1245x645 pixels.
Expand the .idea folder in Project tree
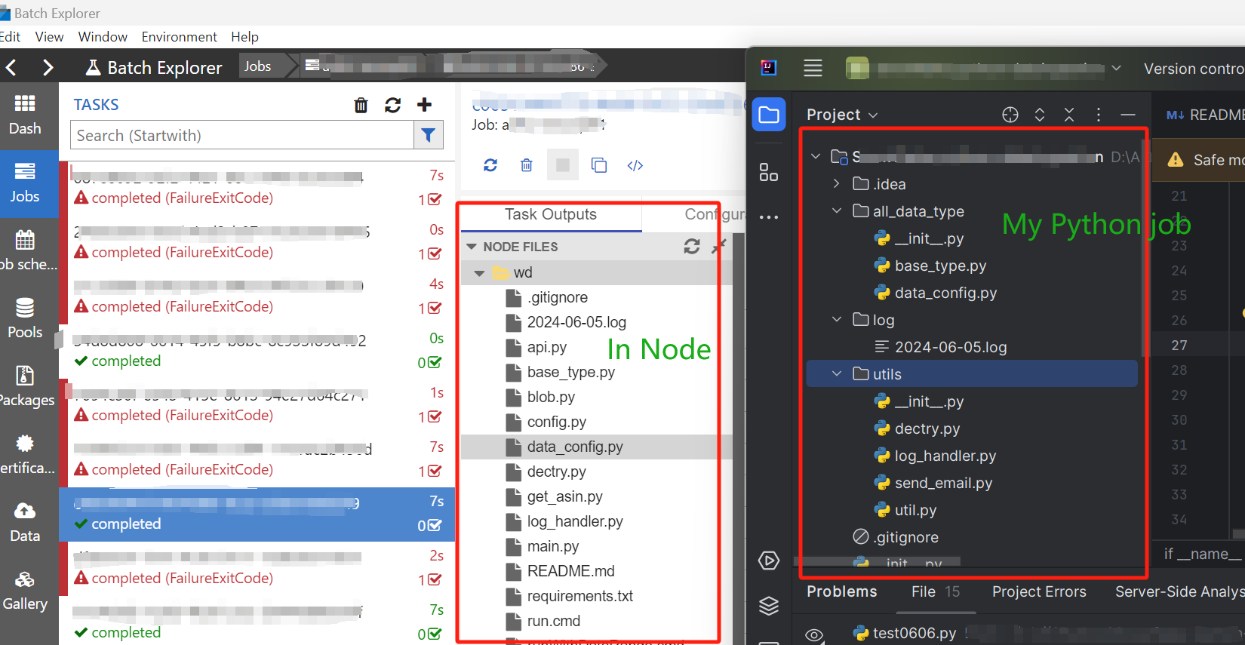pos(837,184)
